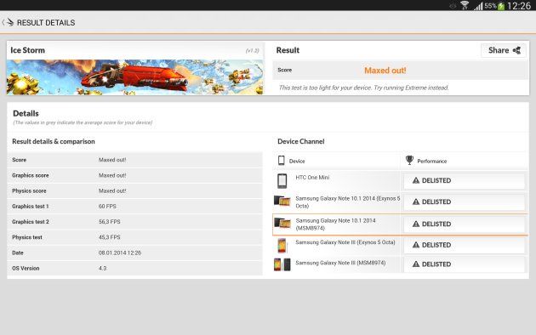The image size is (536, 335).
Task: Click the Graphics test 2 value 56,3 FPS
Action: pos(110,222)
